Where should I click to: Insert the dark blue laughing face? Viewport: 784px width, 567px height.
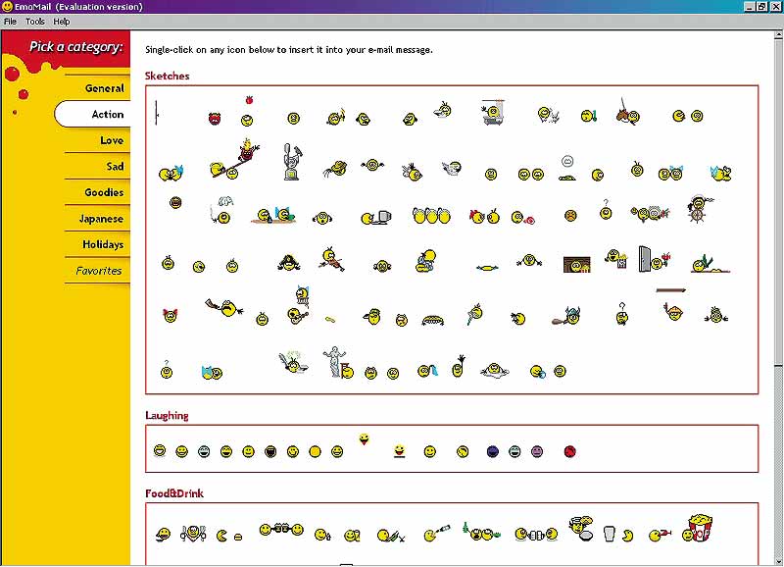click(493, 452)
